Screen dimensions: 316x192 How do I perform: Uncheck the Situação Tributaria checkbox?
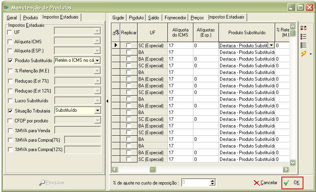10,111
